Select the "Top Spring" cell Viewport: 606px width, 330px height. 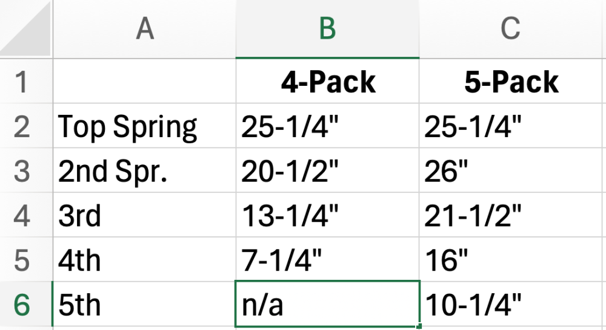144,126
